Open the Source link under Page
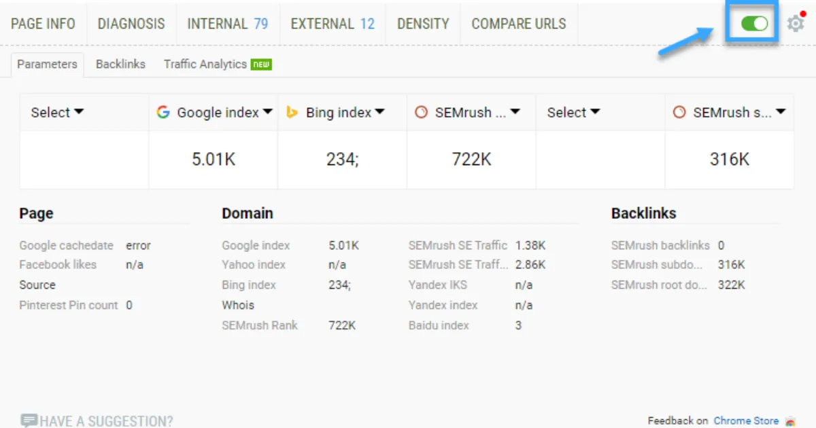The image size is (816, 428). tap(37, 285)
